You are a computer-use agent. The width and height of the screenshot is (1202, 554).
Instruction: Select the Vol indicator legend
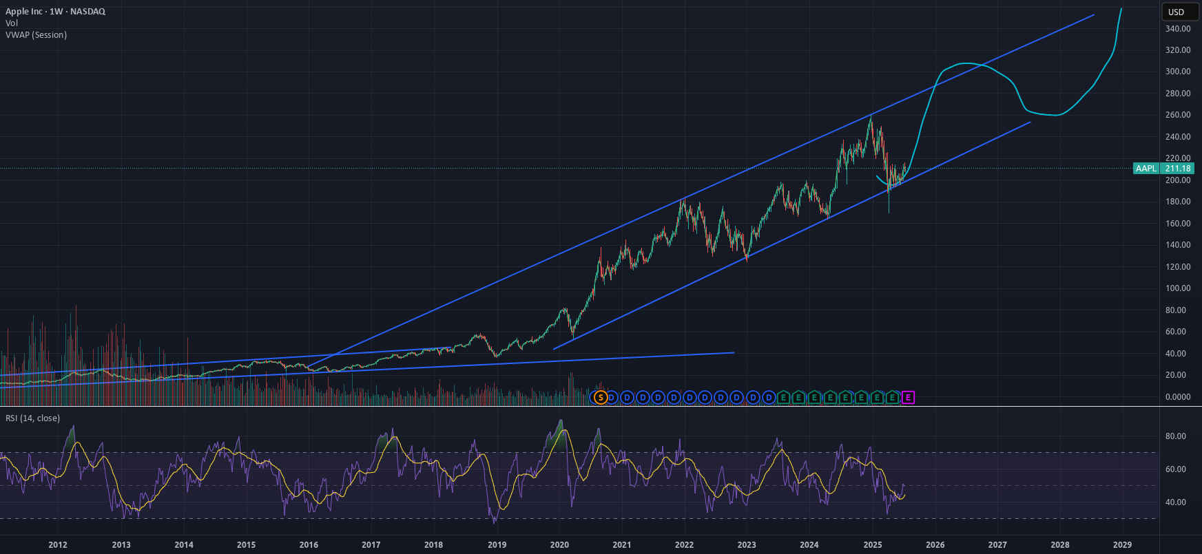[12, 23]
